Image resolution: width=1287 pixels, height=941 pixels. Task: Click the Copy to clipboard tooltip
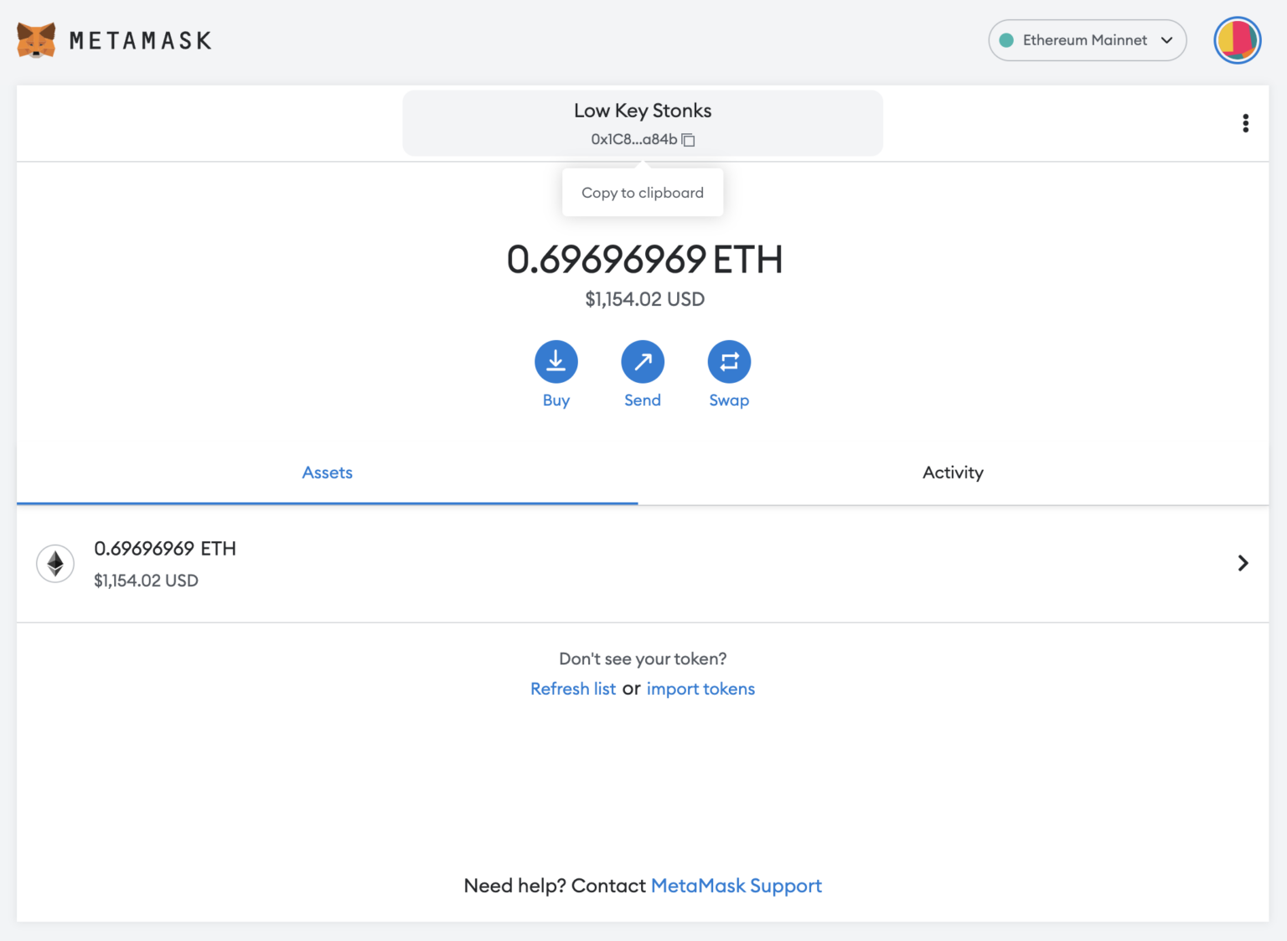pos(642,192)
